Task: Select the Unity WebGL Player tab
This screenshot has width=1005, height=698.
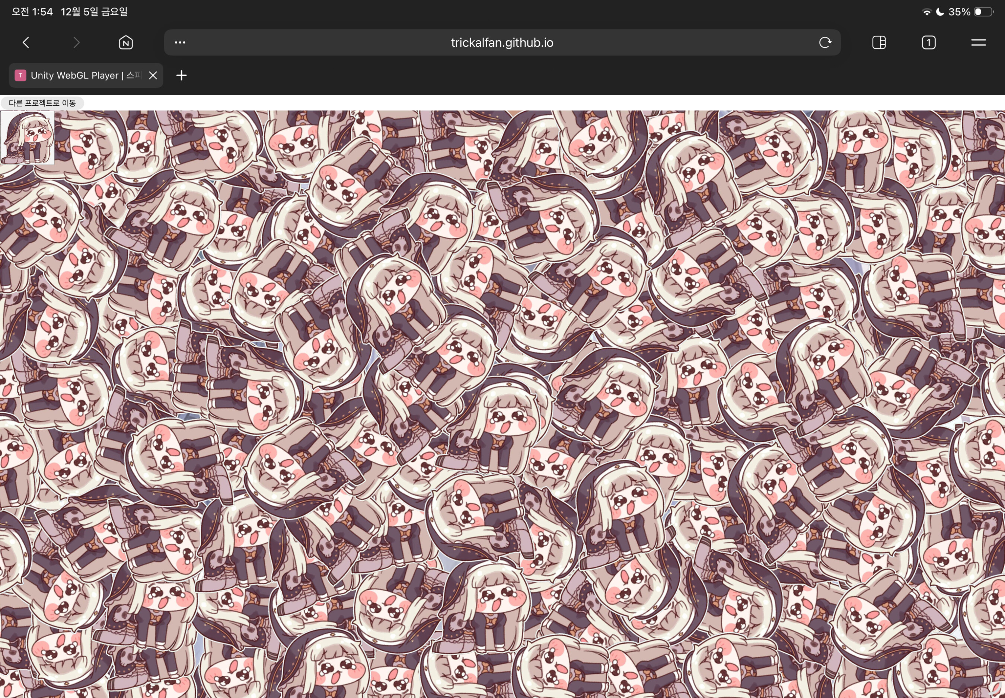Action: (x=85, y=75)
